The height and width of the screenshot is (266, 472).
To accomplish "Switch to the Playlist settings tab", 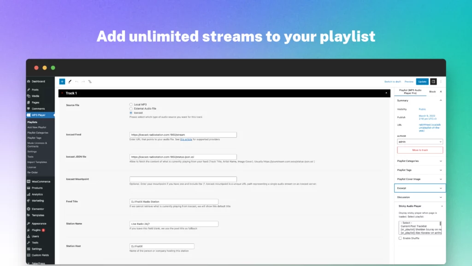I will 410,91.
